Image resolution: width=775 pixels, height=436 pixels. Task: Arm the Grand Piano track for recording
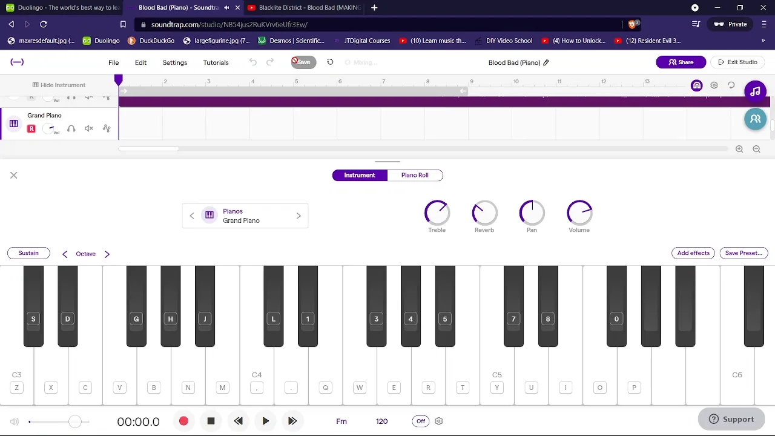(x=31, y=128)
